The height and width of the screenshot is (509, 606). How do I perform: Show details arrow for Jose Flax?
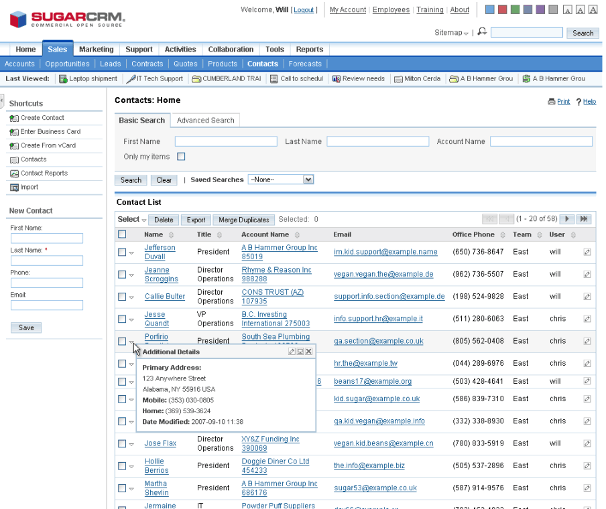[131, 445]
